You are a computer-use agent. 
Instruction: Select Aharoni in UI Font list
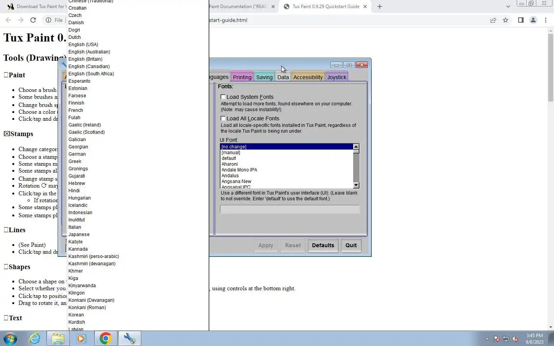pyautogui.click(x=287, y=164)
